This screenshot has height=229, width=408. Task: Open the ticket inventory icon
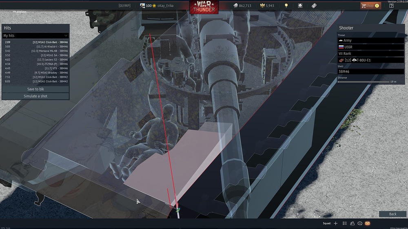pos(314,5)
